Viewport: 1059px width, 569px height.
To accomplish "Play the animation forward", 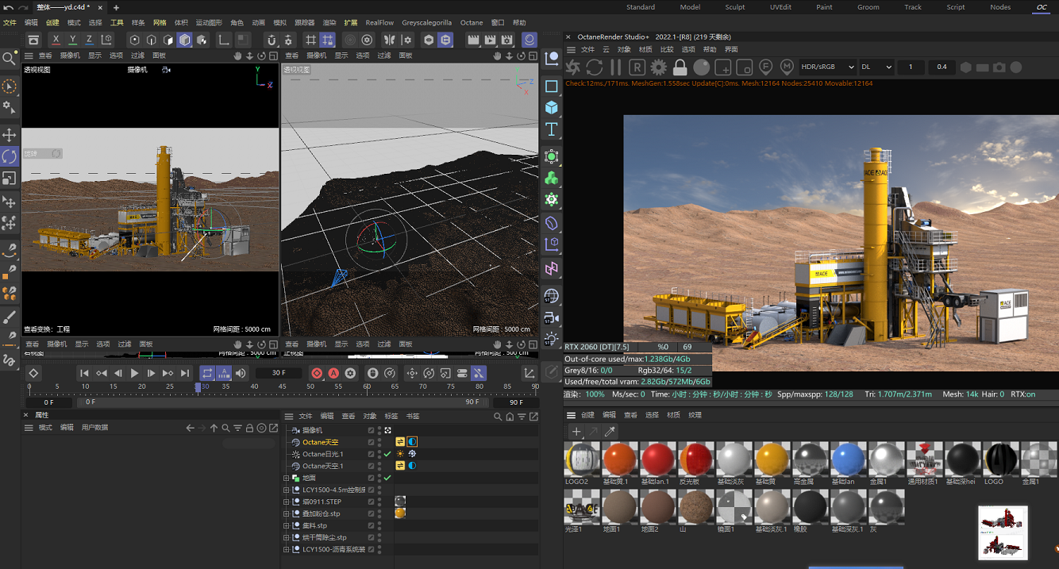I will [134, 373].
